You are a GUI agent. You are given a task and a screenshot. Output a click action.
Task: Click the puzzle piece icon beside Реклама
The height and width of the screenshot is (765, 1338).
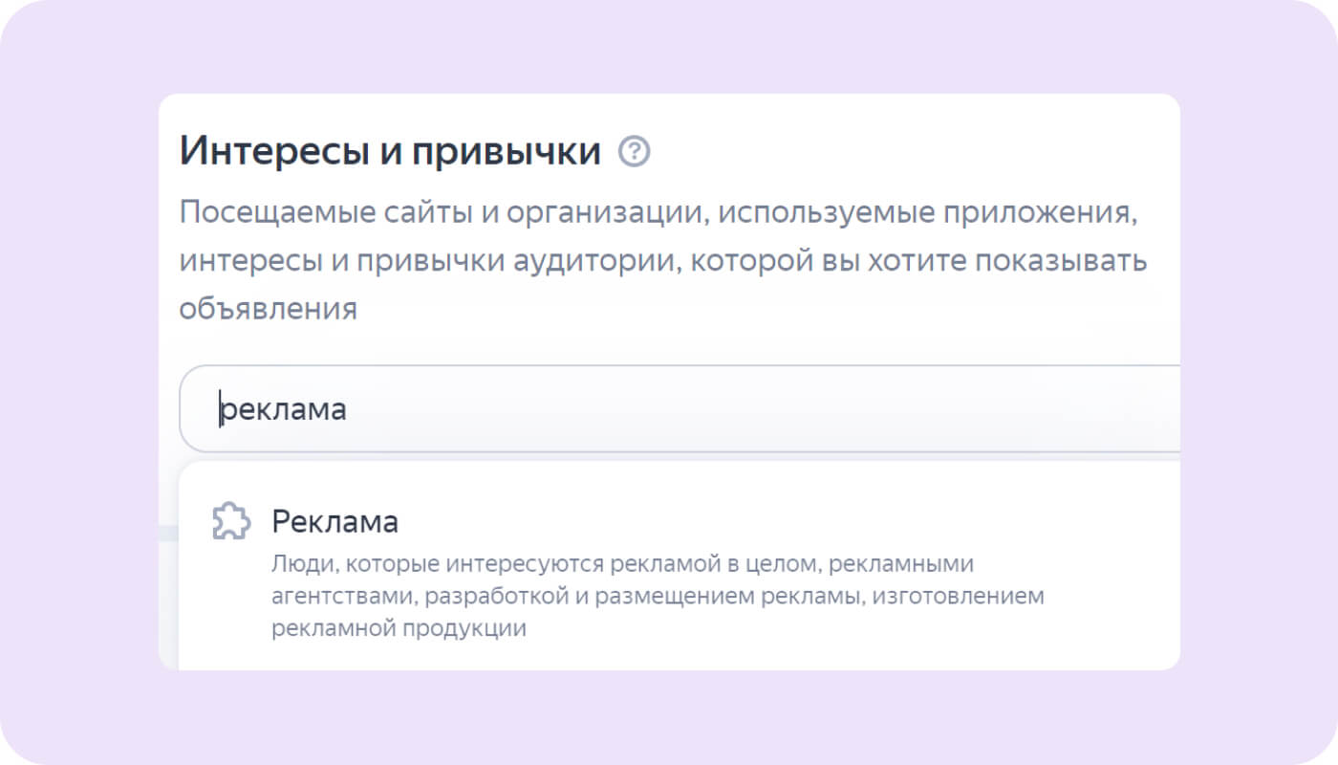click(231, 522)
